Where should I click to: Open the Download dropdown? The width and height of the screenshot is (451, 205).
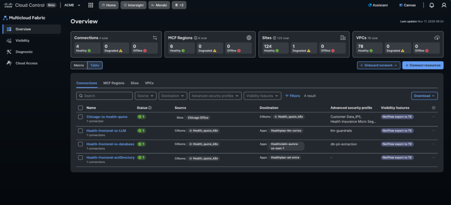coord(425,96)
